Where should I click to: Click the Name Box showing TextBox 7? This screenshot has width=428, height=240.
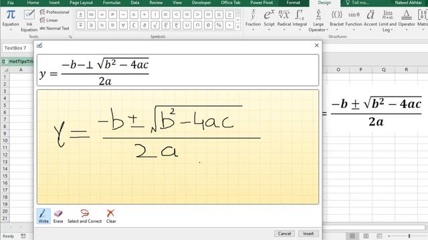[x=17, y=48]
